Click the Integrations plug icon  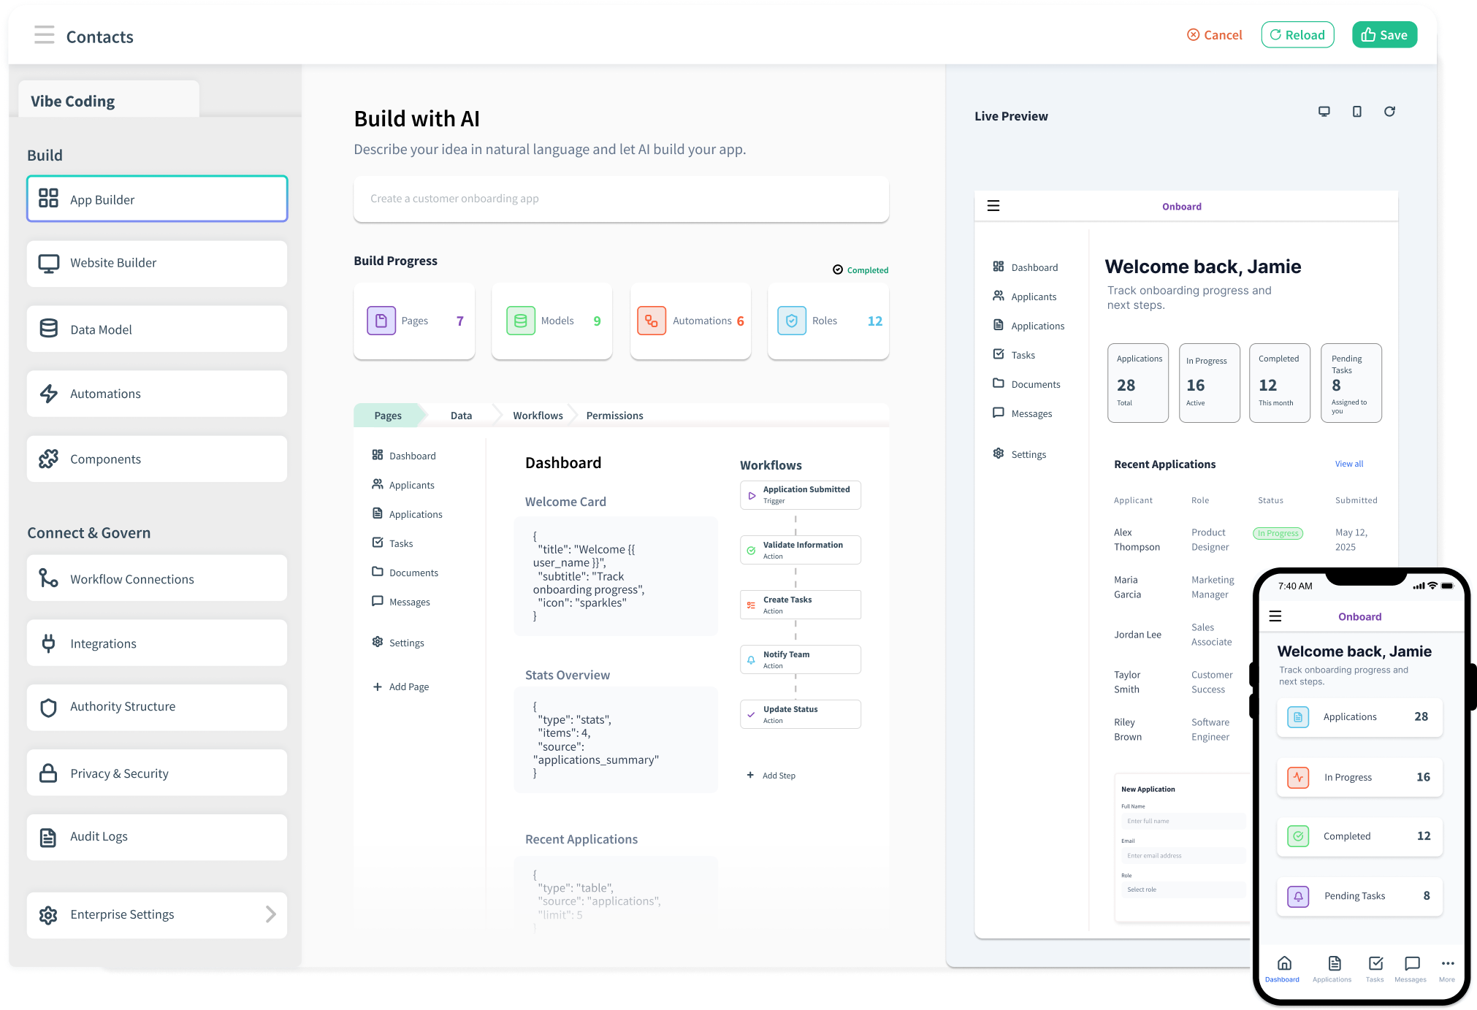[x=48, y=643]
